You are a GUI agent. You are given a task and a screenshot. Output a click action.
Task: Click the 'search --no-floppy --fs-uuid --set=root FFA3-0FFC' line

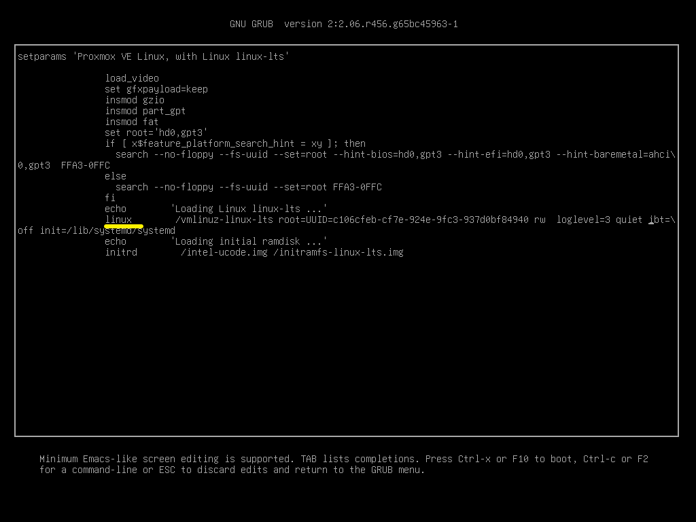[x=249, y=188]
